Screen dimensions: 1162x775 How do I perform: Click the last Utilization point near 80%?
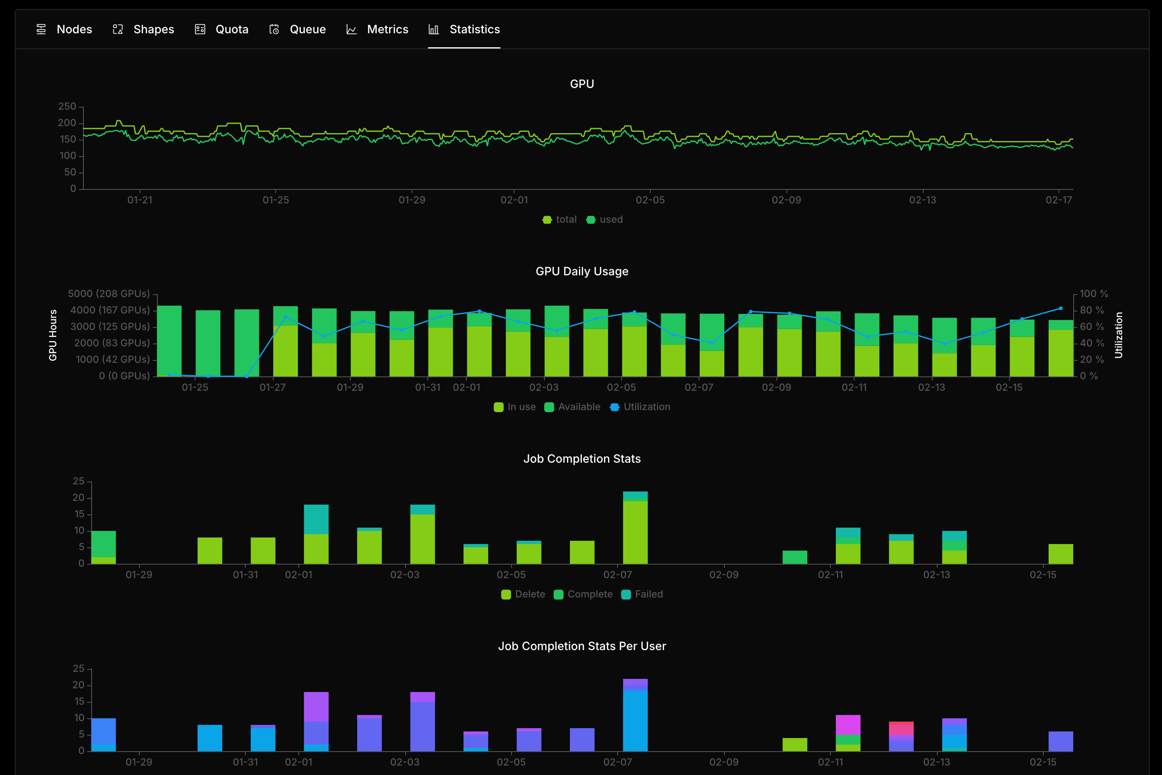pos(1061,309)
